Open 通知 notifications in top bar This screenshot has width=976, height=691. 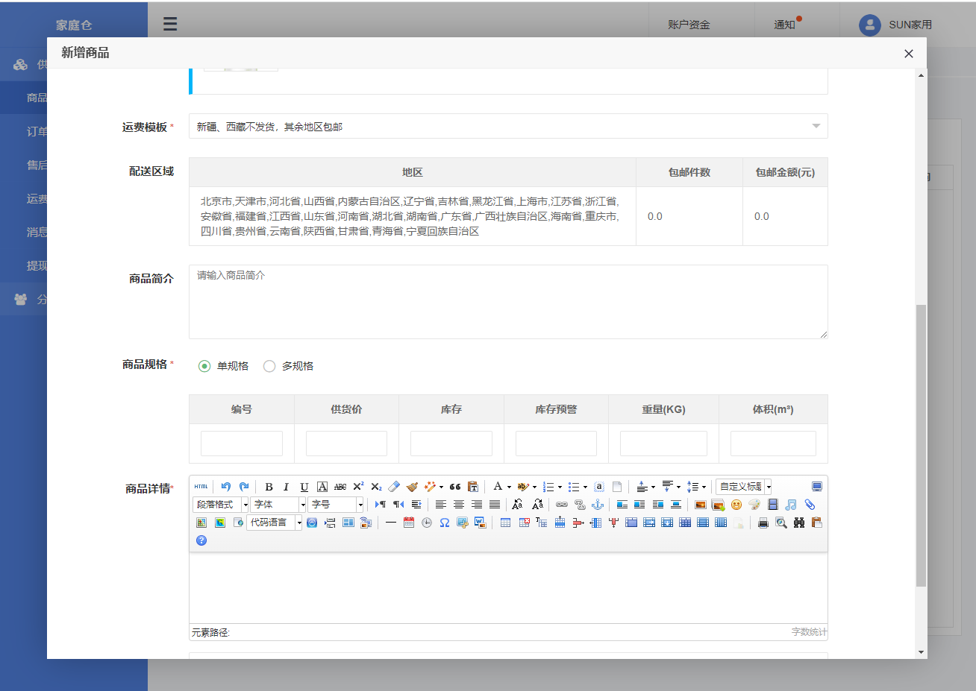(x=785, y=25)
